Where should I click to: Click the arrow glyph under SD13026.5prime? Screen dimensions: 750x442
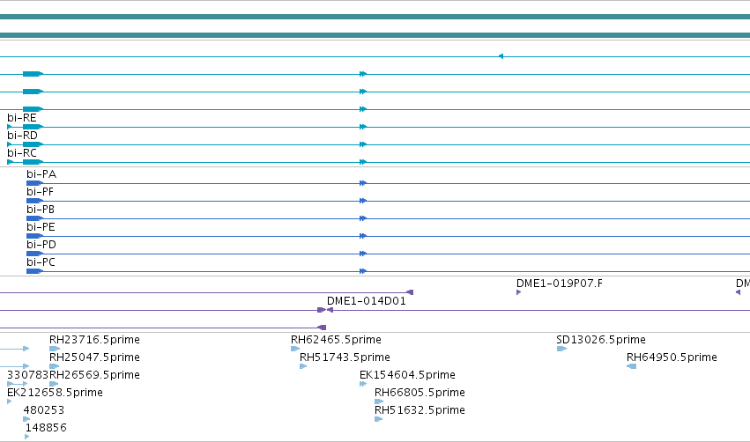pos(561,349)
